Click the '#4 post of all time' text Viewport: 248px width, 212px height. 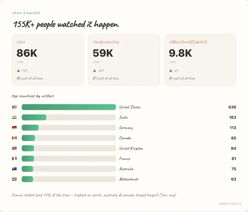point(182,78)
